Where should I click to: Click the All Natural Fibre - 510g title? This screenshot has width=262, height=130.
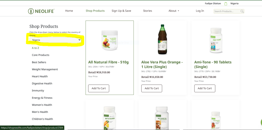[108, 62]
